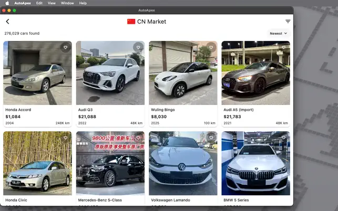Click the $21,088 price
The width and height of the screenshot is (338, 211).
[x=87, y=117]
